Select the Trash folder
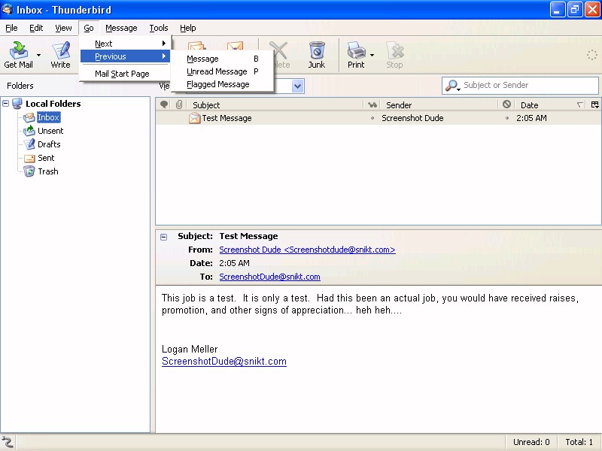Image resolution: width=602 pixels, height=451 pixels. [47, 171]
